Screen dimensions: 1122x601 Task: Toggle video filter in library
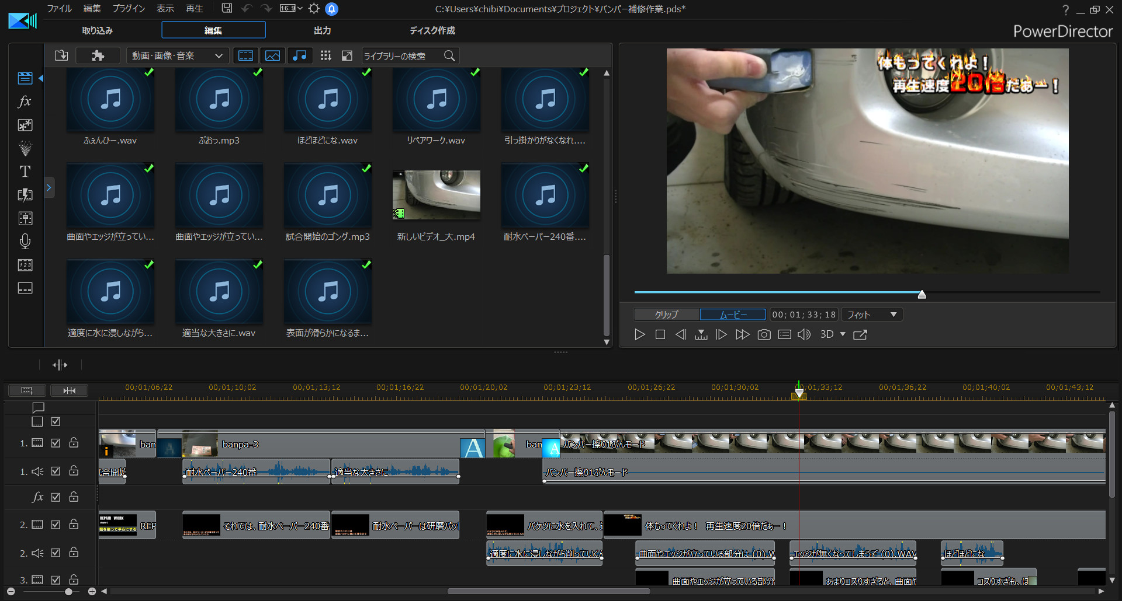pyautogui.click(x=246, y=55)
